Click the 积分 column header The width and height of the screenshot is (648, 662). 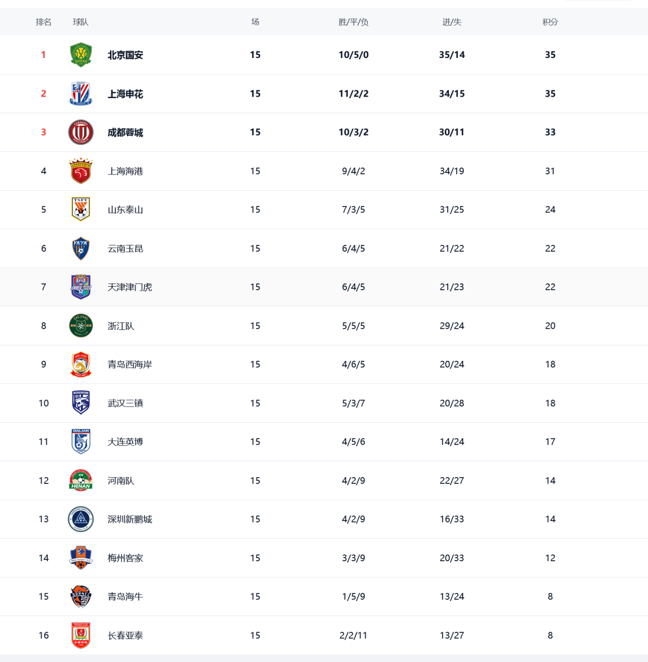[550, 22]
